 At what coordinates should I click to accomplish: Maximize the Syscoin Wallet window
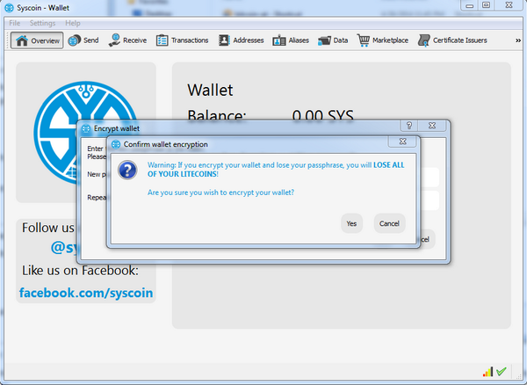486,5
